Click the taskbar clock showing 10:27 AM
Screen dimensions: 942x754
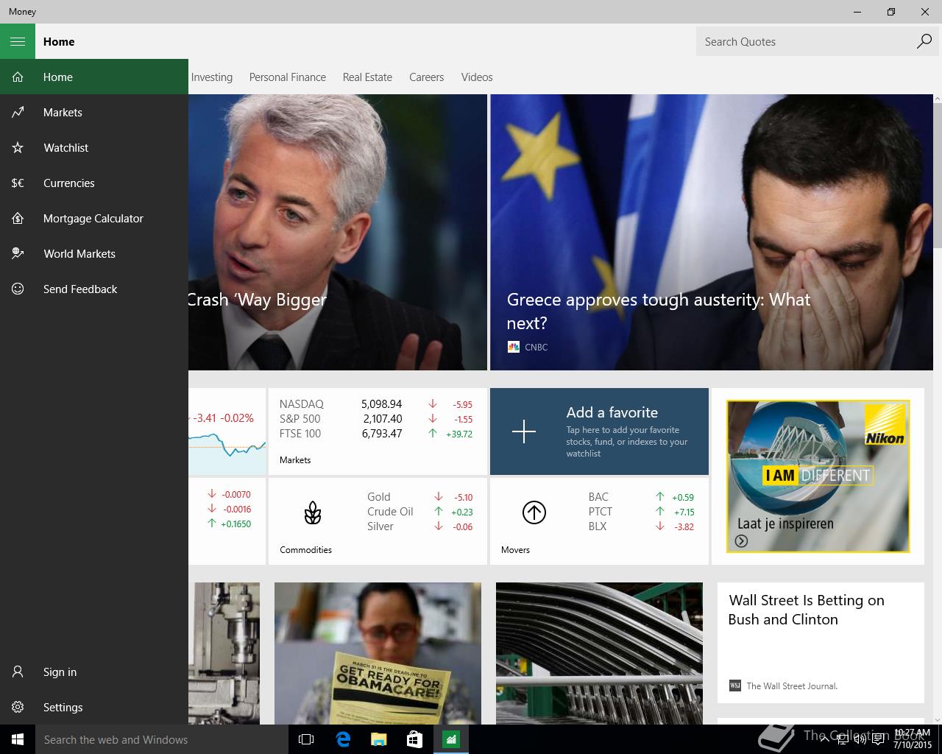912,739
